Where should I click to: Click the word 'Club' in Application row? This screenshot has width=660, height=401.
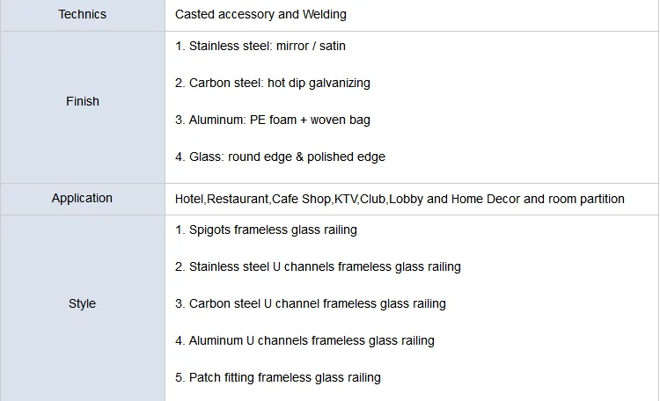point(373,199)
